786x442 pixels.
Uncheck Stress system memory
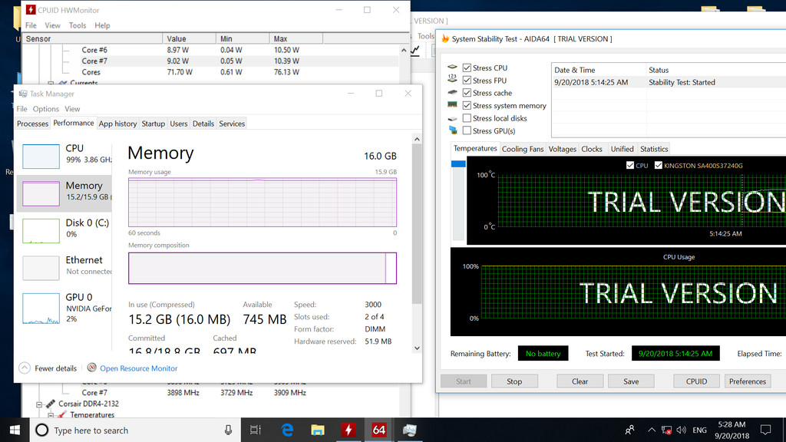click(467, 105)
